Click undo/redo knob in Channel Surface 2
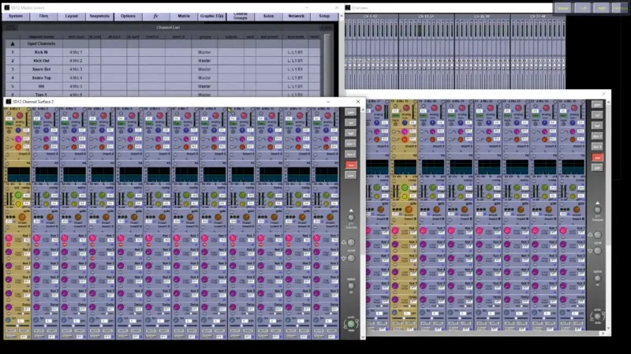This screenshot has width=631, height=354. tap(351, 324)
